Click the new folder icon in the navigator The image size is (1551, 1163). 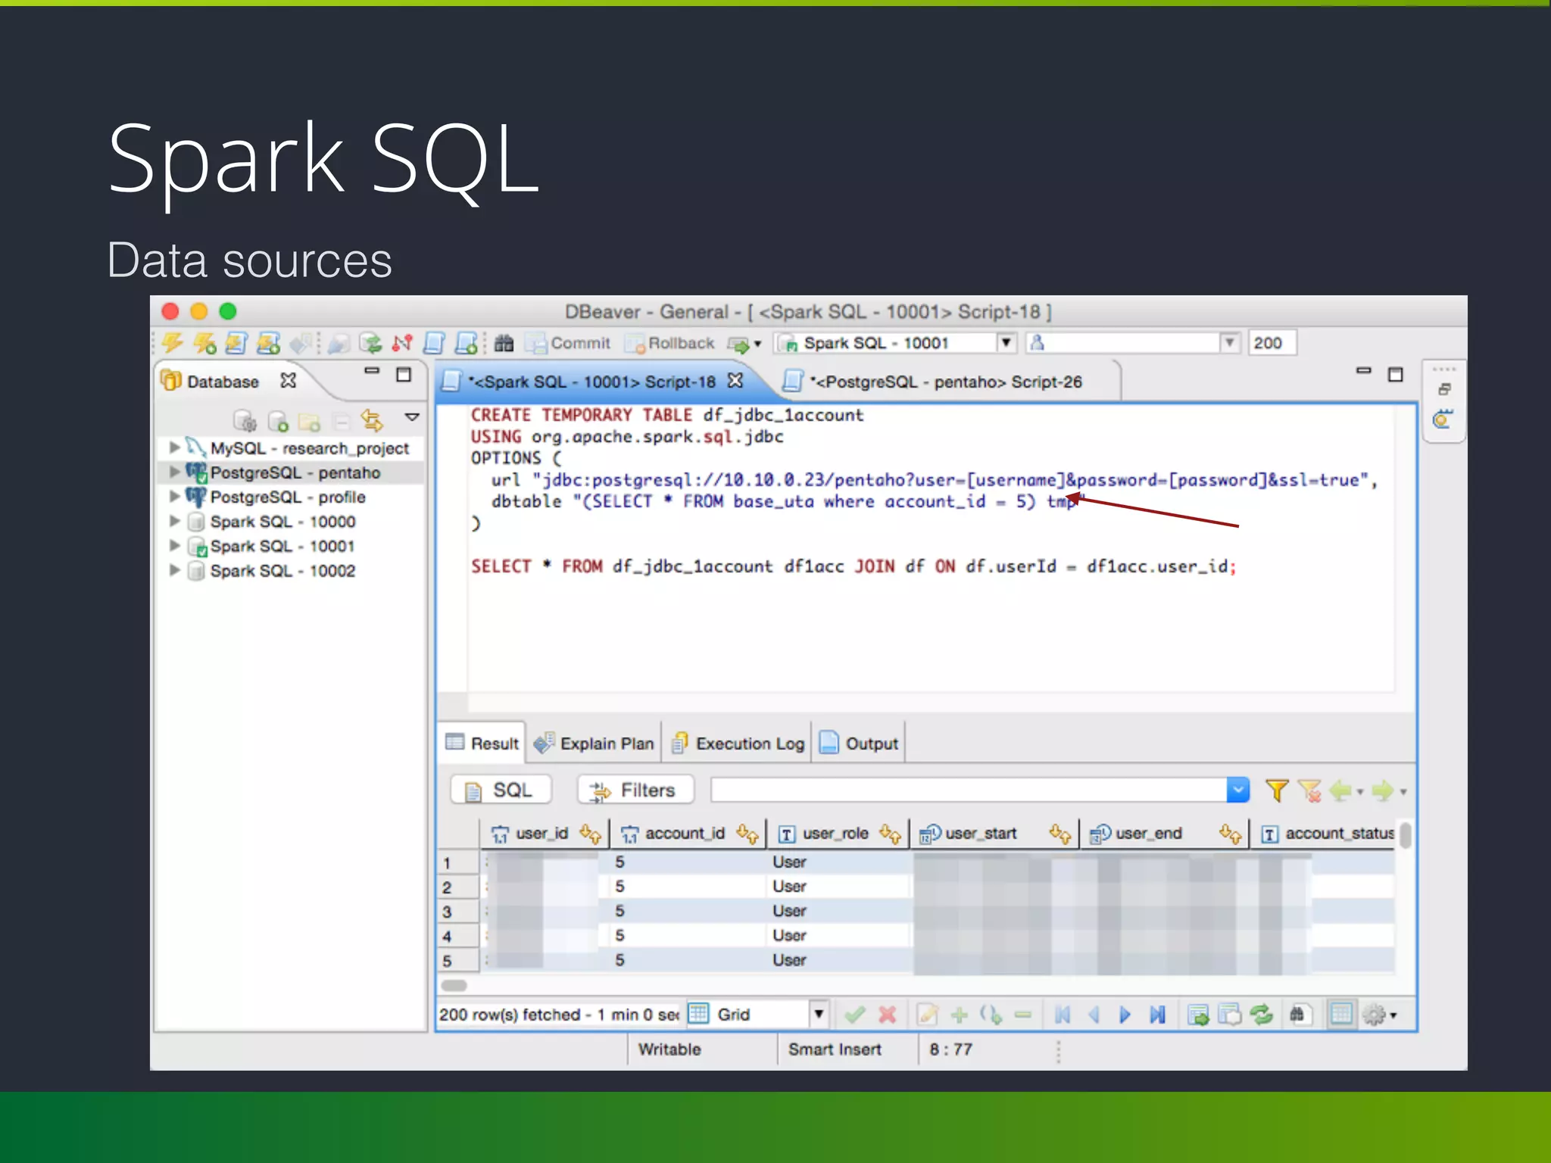pyautogui.click(x=310, y=422)
